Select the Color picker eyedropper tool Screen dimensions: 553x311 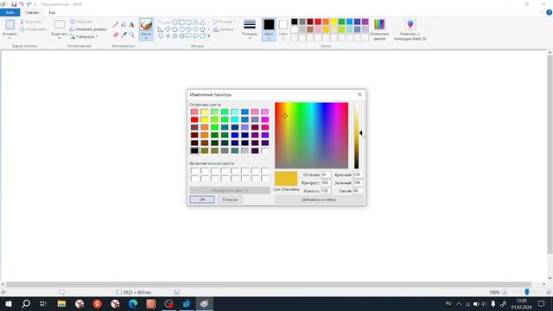coord(124,35)
